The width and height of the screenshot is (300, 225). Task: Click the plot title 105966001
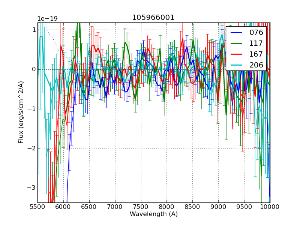pyautogui.click(x=153, y=18)
